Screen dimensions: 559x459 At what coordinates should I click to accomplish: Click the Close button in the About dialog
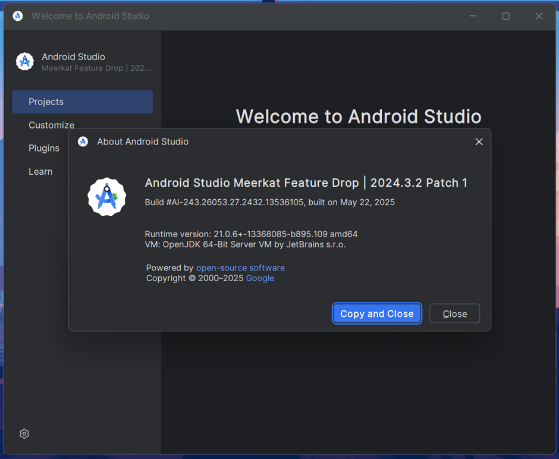[454, 313]
